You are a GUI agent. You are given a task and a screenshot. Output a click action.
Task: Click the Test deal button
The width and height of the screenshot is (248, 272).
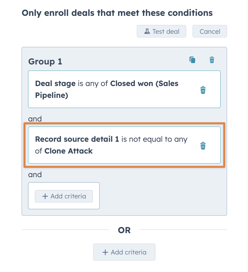point(161,31)
